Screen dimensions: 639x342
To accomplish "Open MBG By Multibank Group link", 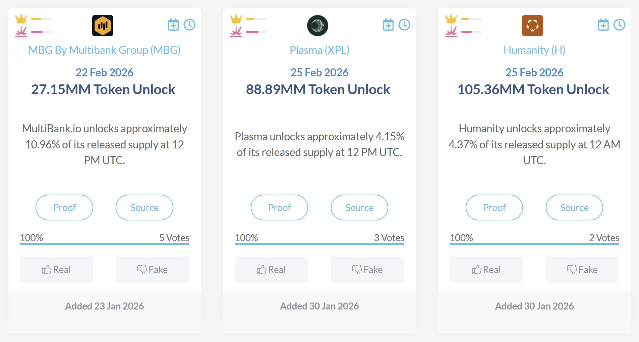I will 104,50.
